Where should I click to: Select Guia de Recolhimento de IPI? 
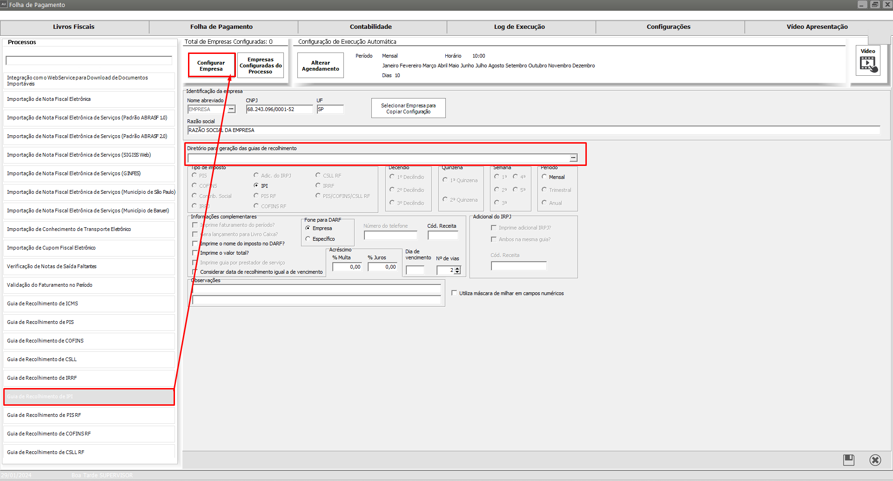point(89,396)
